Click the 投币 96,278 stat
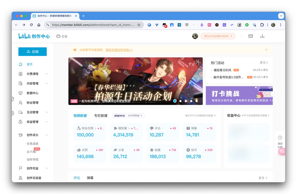 [x=199, y=154]
